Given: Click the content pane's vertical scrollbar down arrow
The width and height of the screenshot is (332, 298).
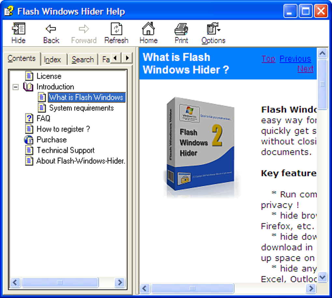Looking at the screenshot, I should [323, 277].
